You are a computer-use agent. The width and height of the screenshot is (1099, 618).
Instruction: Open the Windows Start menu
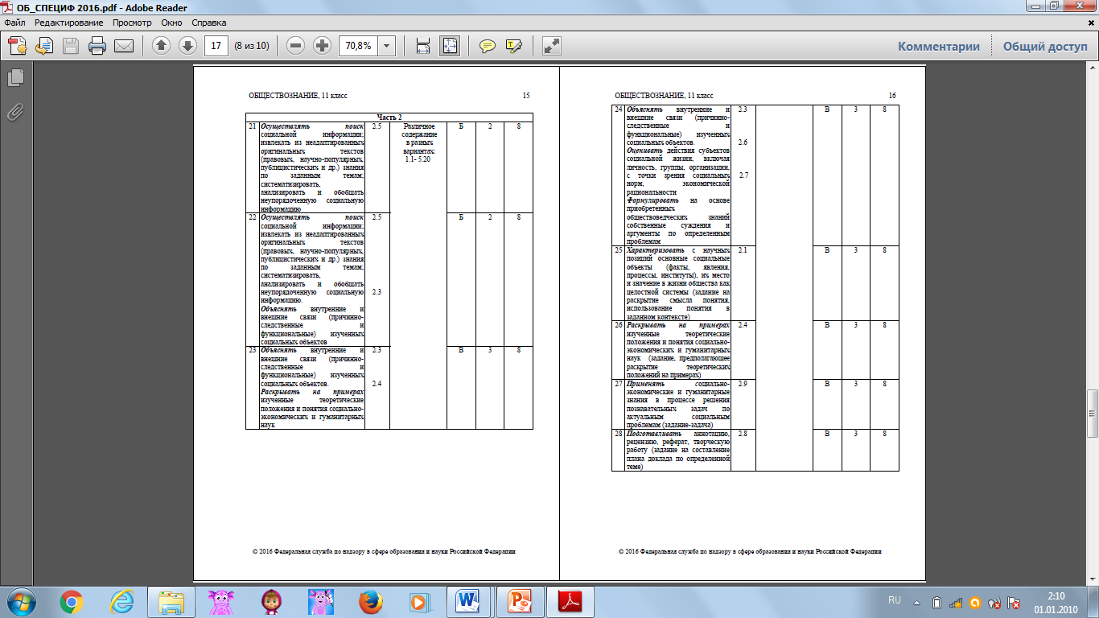21,601
